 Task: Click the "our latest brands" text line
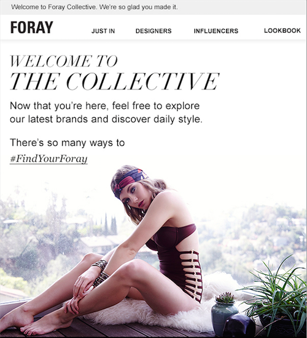point(106,119)
